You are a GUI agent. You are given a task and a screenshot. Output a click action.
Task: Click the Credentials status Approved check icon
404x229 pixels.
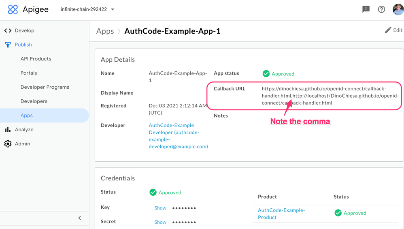[x=153, y=193]
